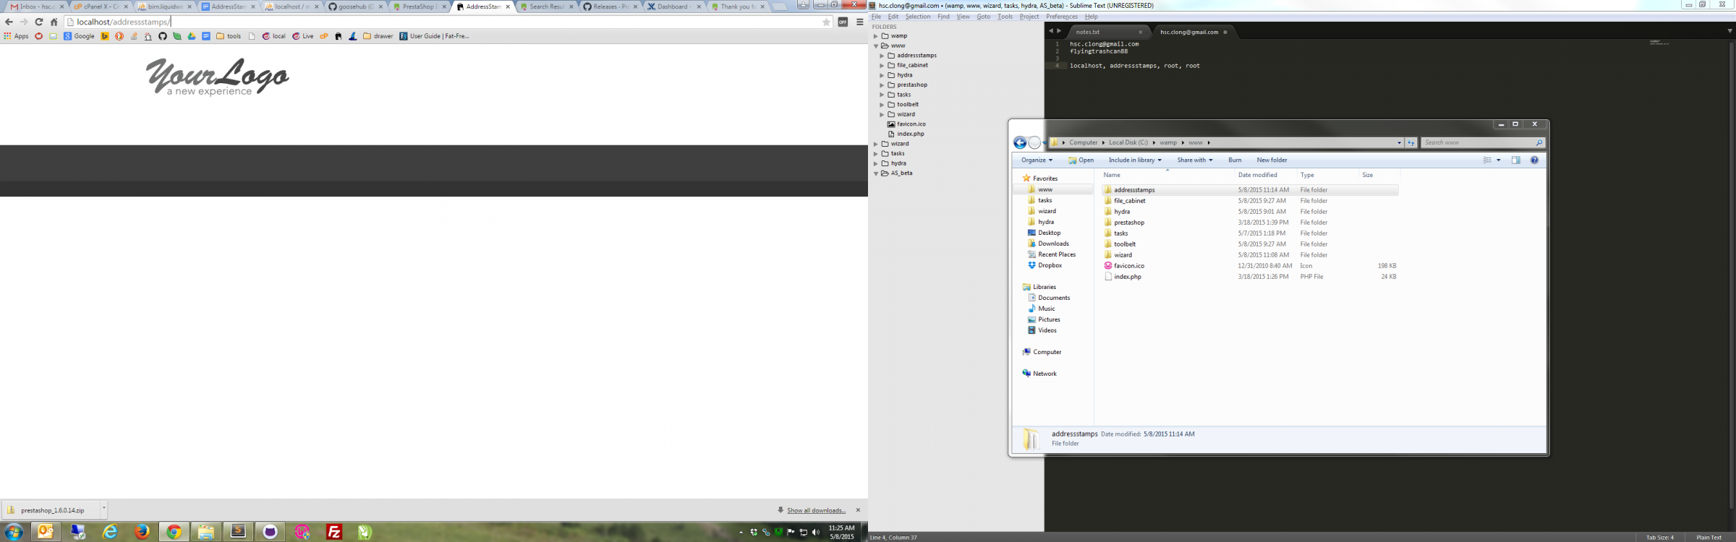
Task: Click the Chrome back arrow
Action: tap(9, 22)
